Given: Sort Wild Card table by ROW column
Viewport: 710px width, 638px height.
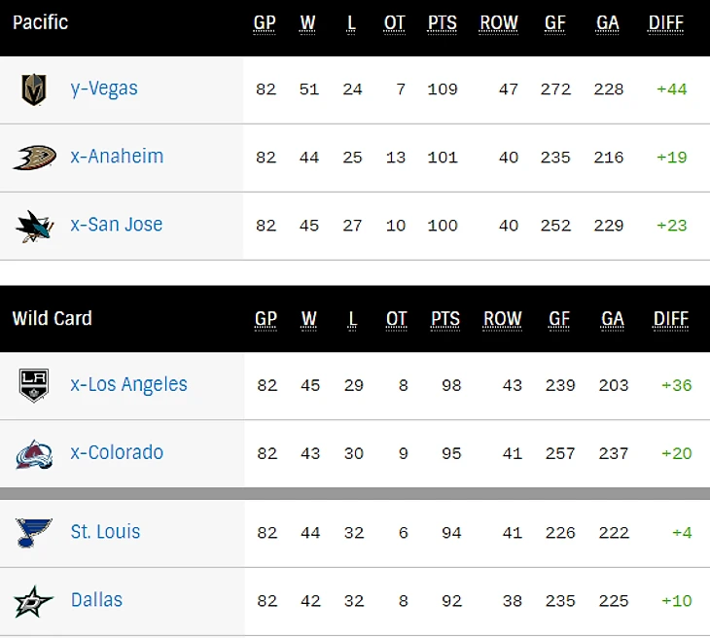Looking at the screenshot, I should click(x=503, y=319).
